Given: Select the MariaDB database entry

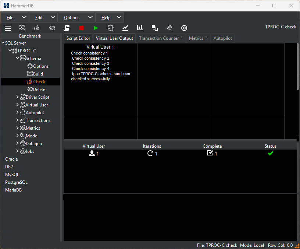Looking at the screenshot, I should point(13,190).
